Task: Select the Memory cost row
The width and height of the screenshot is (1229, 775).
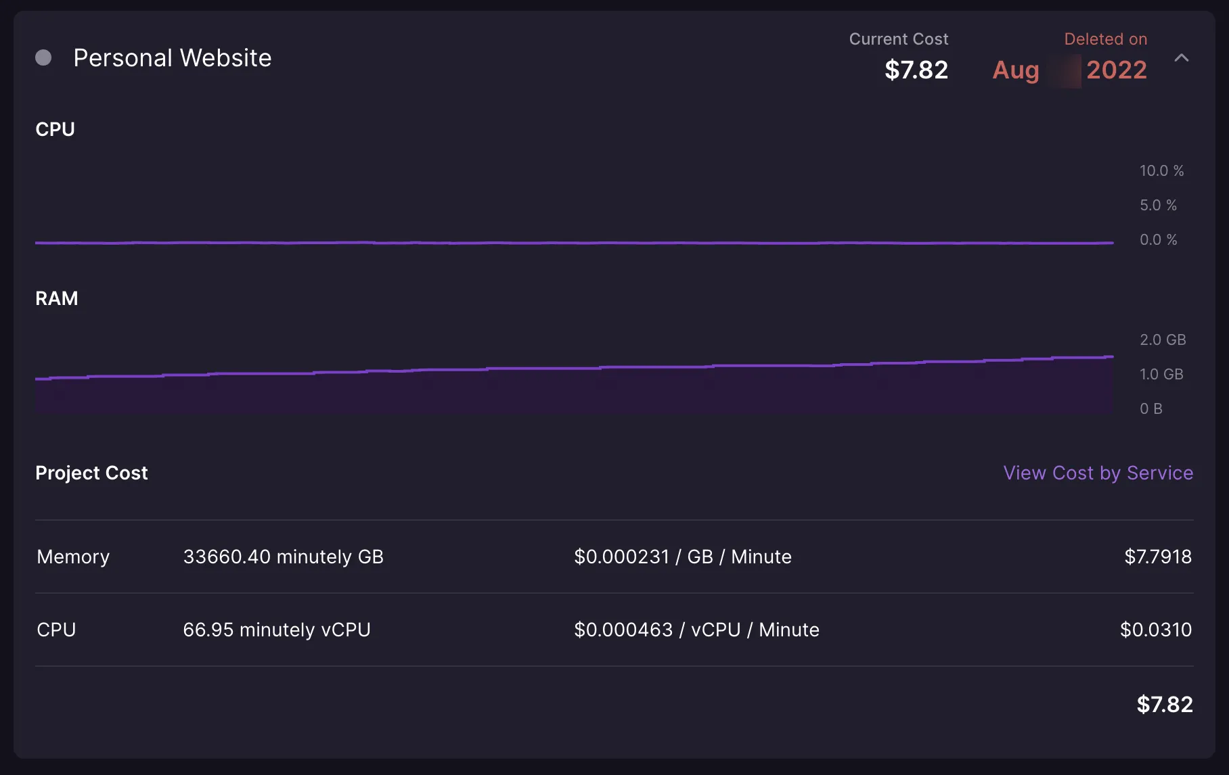Action: pos(73,557)
